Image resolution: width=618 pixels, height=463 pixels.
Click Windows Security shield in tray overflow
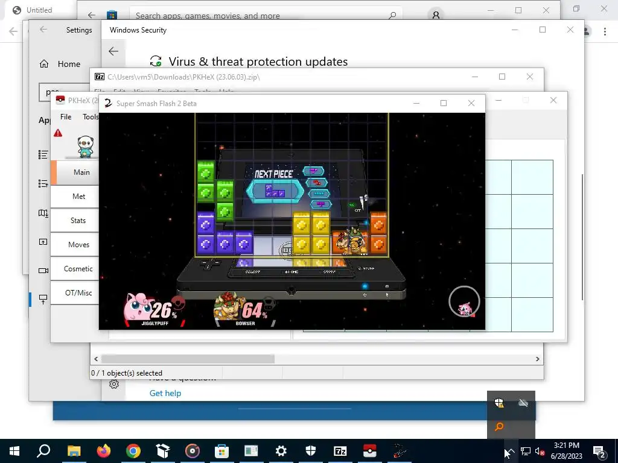(x=499, y=403)
